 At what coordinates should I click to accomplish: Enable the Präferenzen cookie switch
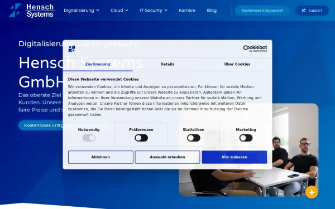[141, 138]
